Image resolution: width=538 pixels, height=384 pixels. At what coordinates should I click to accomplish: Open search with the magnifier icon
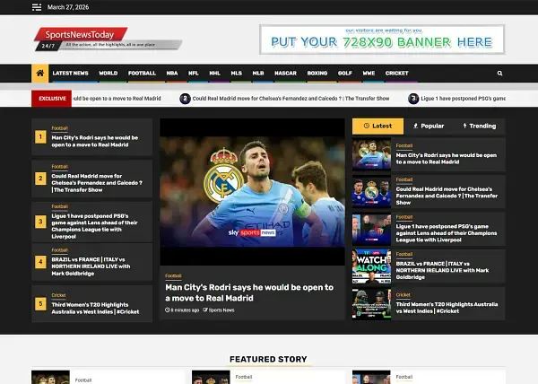499,73
